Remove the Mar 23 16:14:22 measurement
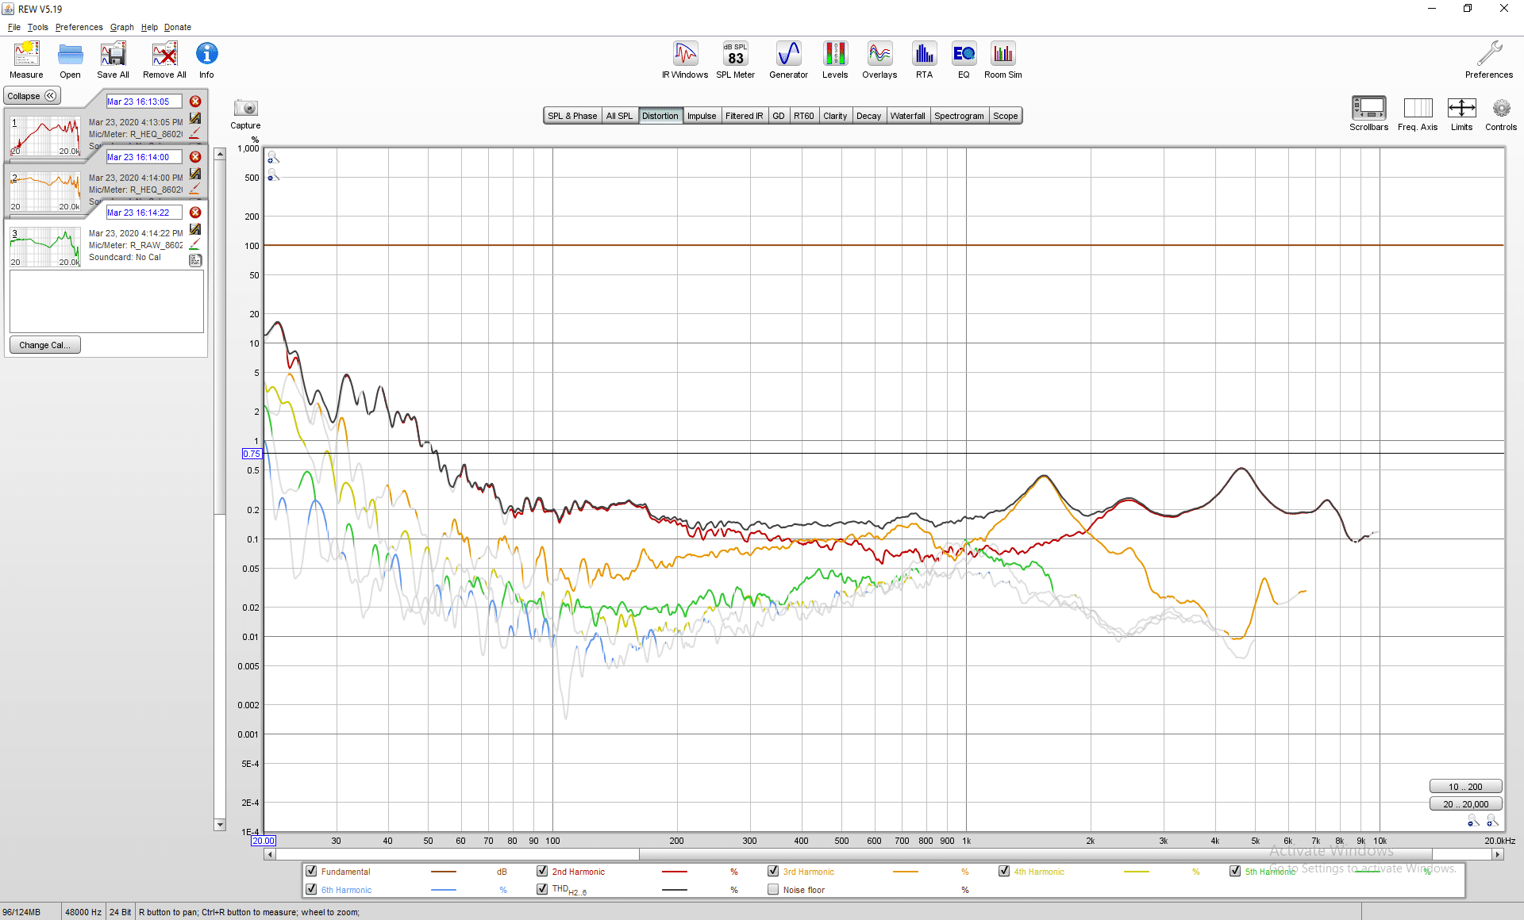 tap(195, 213)
